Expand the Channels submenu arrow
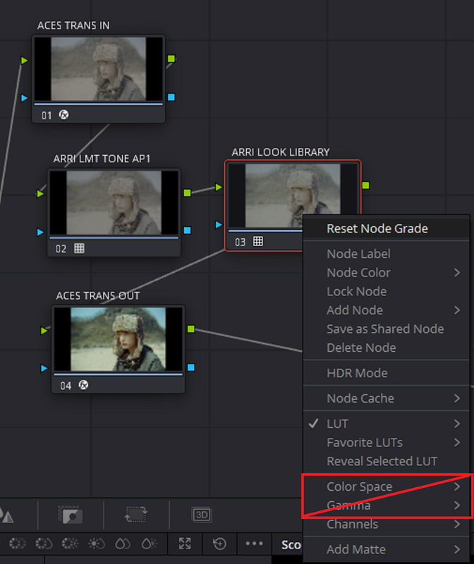Screen dimensions: 474x564 point(457,524)
